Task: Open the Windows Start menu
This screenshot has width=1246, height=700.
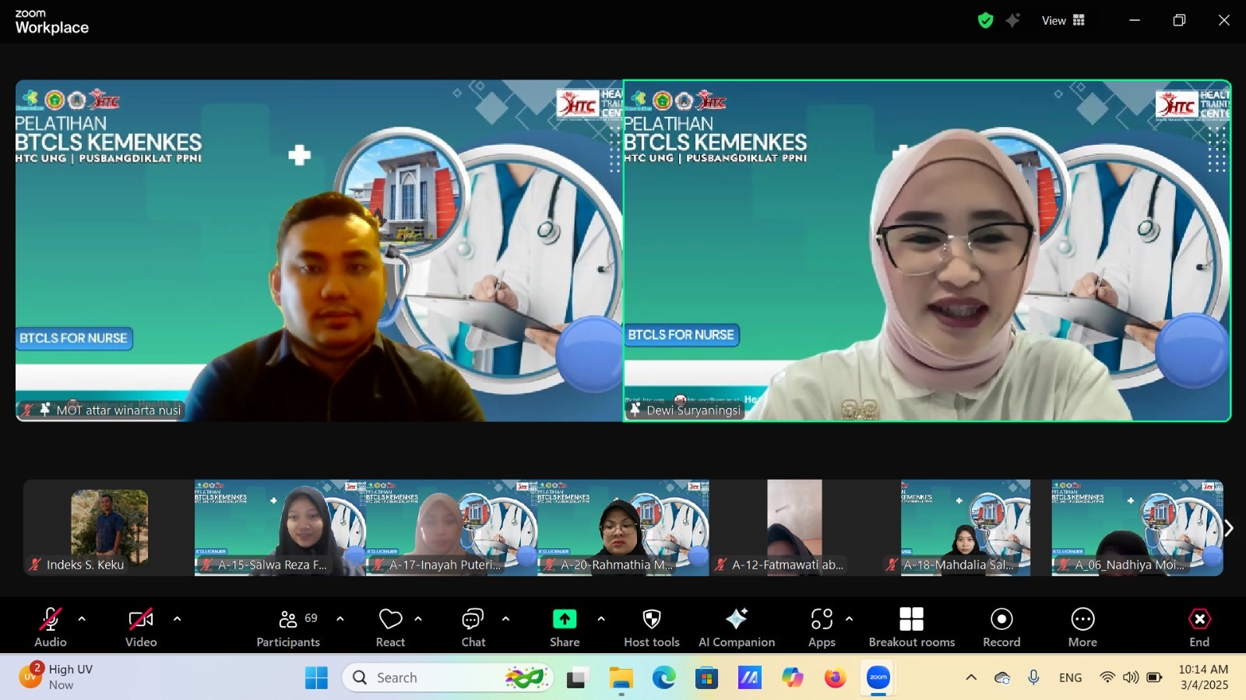Action: pyautogui.click(x=316, y=678)
